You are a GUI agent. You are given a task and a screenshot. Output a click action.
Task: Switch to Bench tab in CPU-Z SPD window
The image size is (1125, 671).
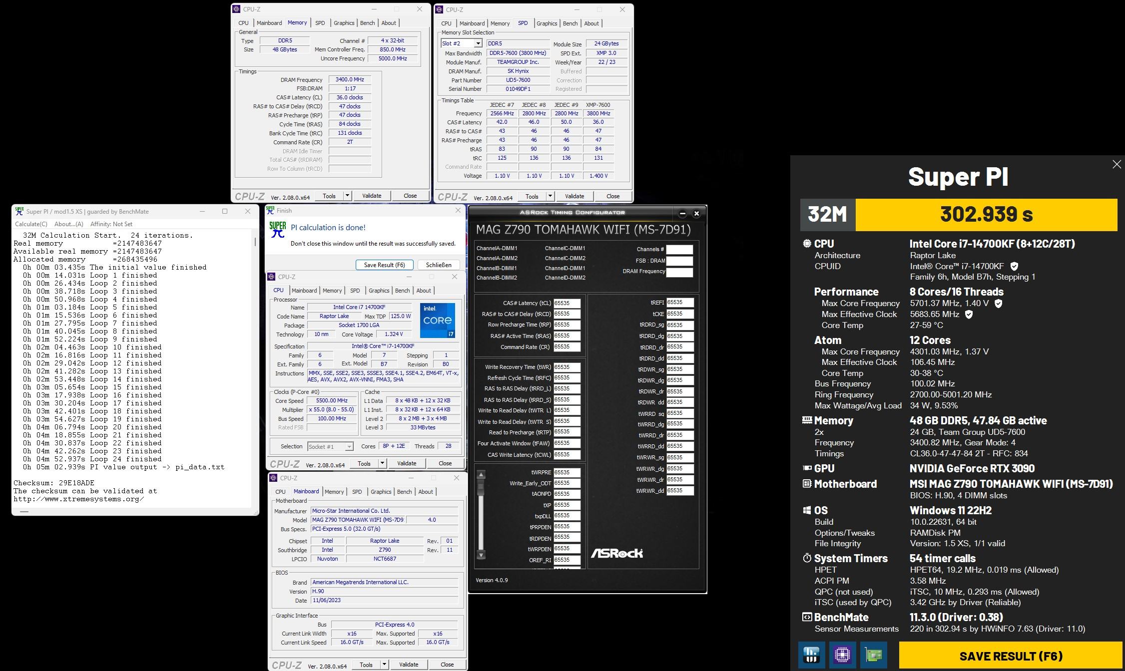(x=570, y=23)
